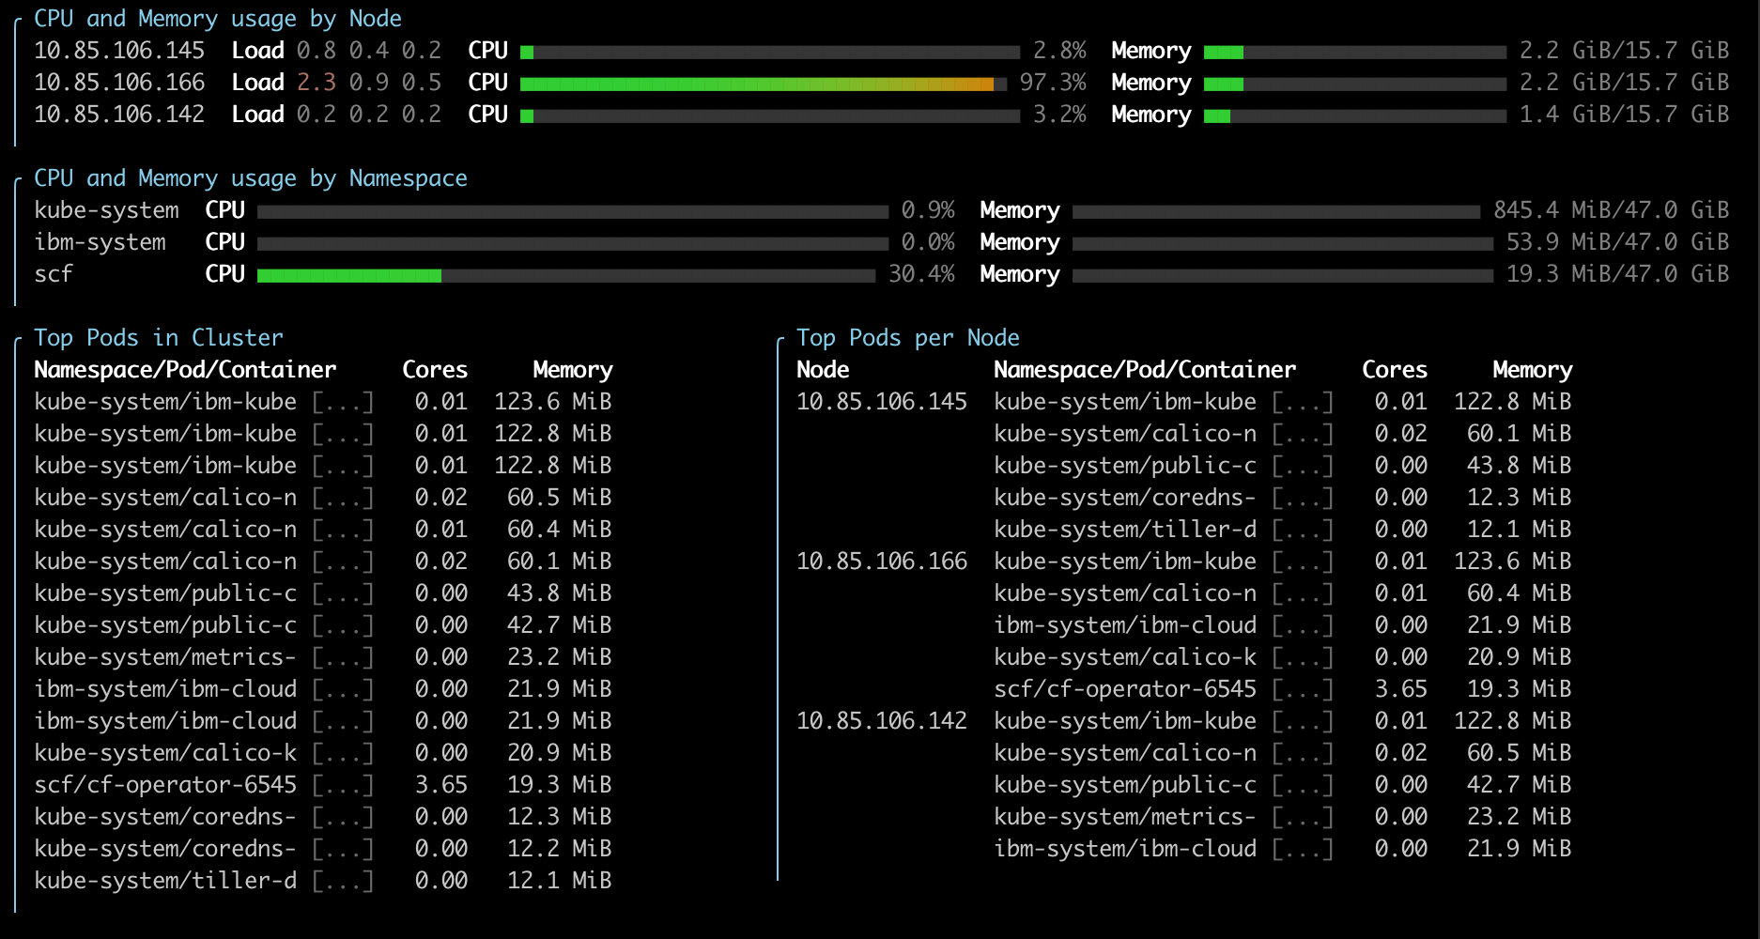Select ibm-system namespace row label

click(100, 242)
